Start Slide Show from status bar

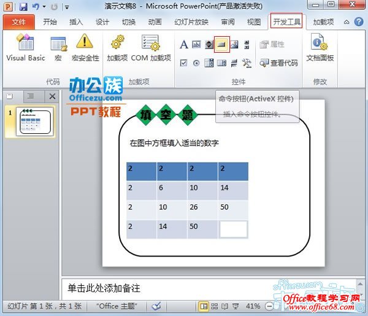[236, 306]
